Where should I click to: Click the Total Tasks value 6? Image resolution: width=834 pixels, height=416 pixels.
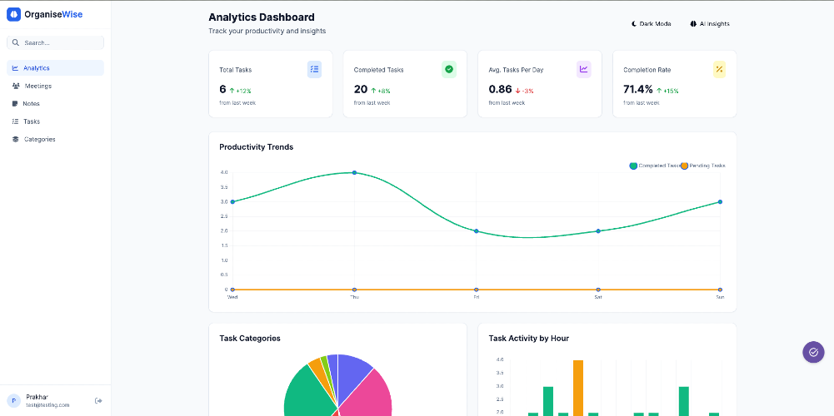[222, 89]
